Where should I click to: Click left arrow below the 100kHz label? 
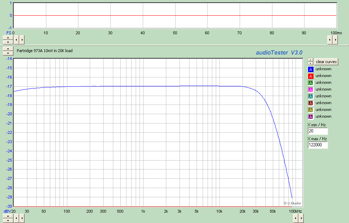coord(296,218)
